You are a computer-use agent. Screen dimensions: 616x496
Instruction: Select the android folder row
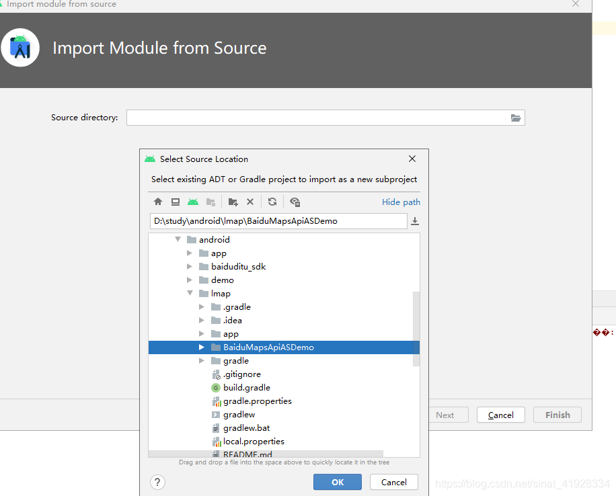(284, 239)
